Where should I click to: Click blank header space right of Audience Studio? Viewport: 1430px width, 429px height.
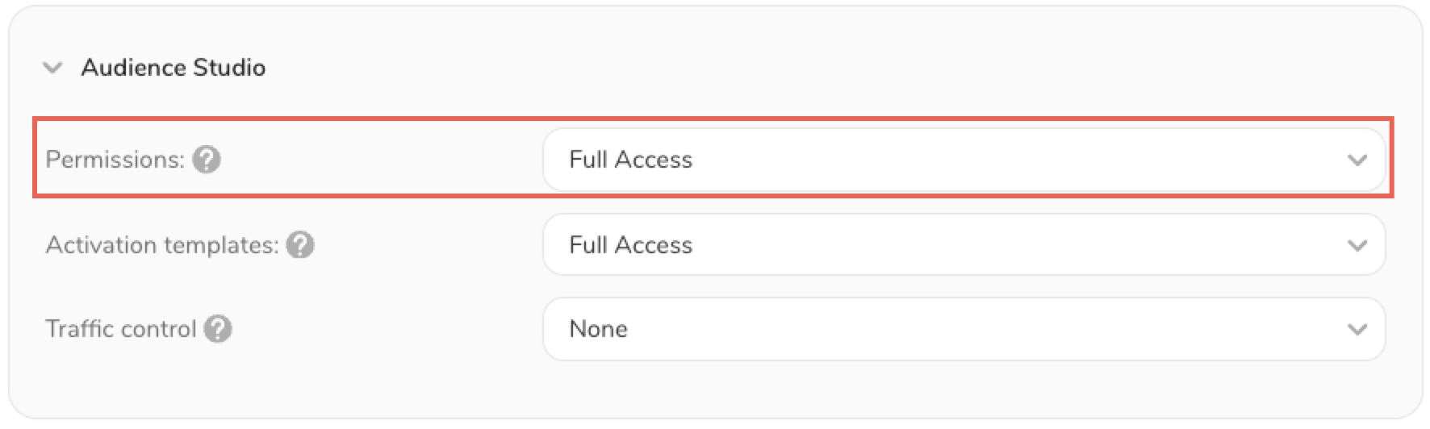pos(807,68)
